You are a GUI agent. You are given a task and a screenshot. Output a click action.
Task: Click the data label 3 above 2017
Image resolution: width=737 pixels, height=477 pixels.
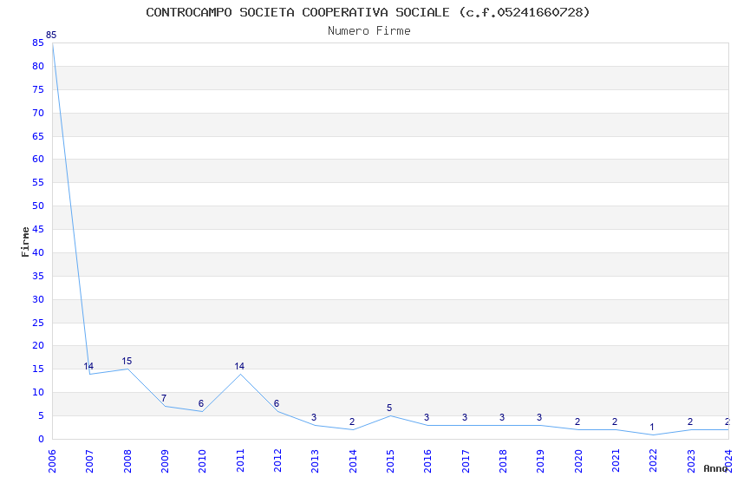pos(465,417)
